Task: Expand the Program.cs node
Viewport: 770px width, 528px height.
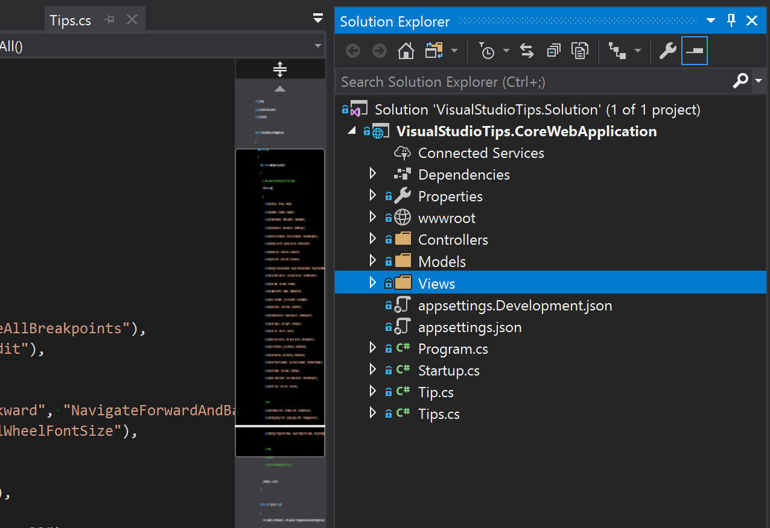Action: [373, 348]
